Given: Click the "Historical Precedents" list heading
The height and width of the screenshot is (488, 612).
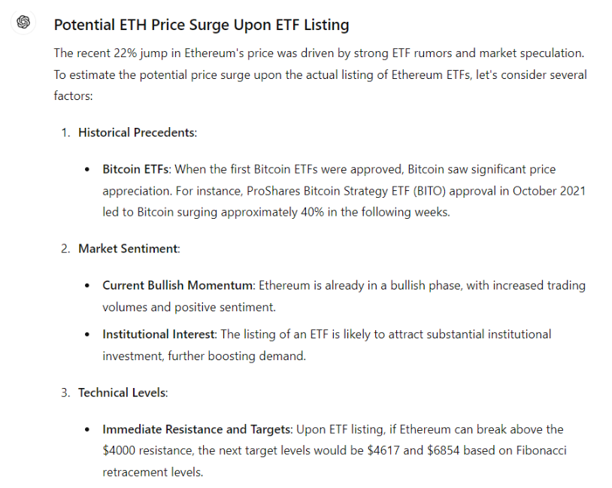Looking at the screenshot, I should point(136,132).
